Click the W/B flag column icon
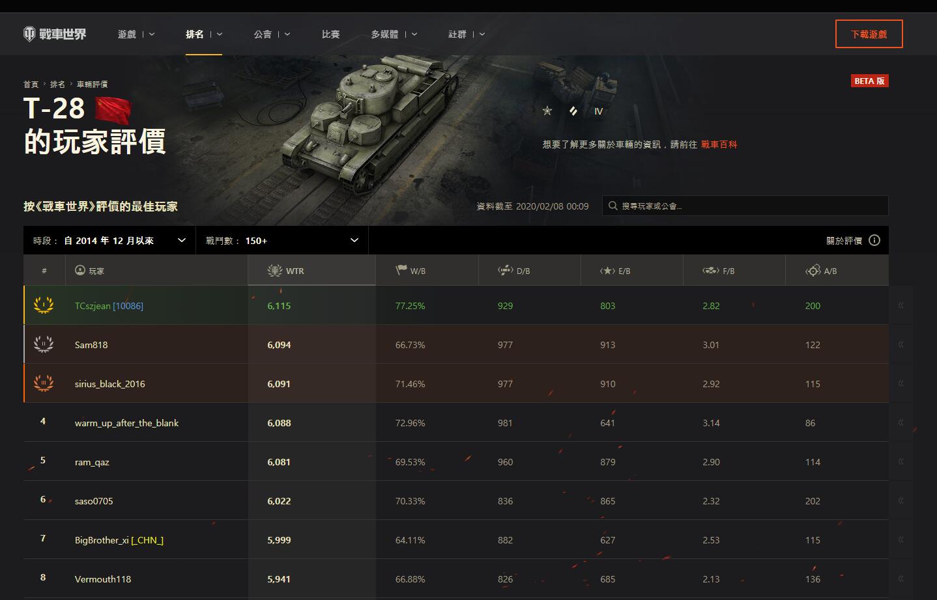This screenshot has height=600, width=937. [x=401, y=270]
